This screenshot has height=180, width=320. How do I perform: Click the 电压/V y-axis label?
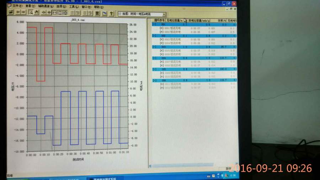(x=13, y=86)
